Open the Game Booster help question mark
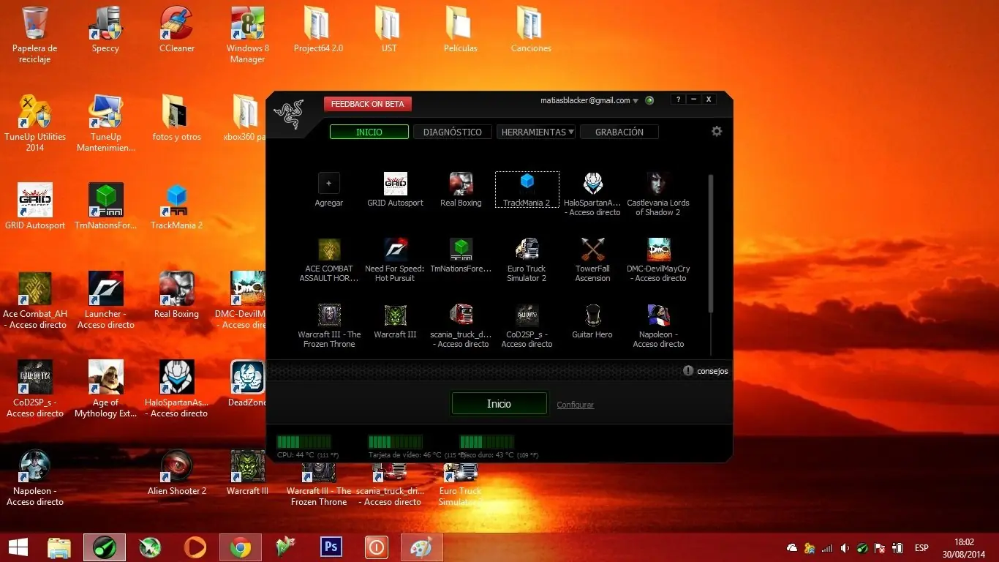 click(x=679, y=100)
